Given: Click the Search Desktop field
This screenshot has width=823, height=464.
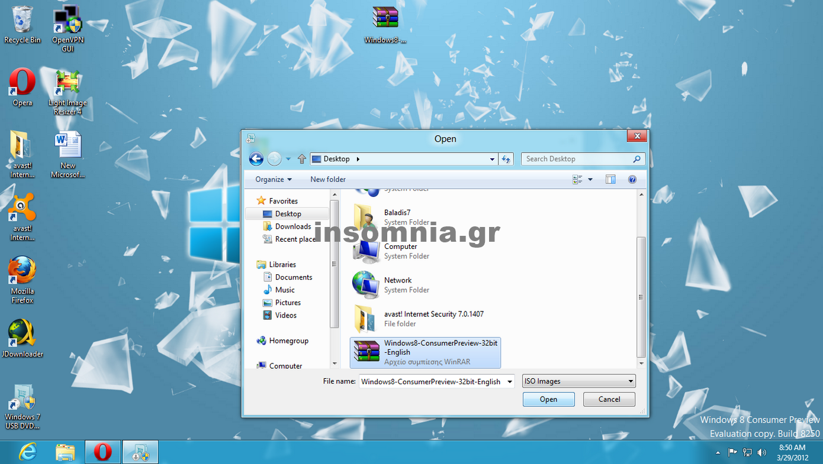Looking at the screenshot, I should click(x=583, y=159).
